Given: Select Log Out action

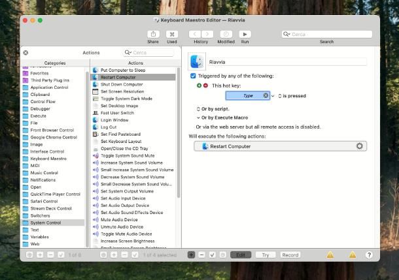Looking at the screenshot, I should (x=133, y=127).
